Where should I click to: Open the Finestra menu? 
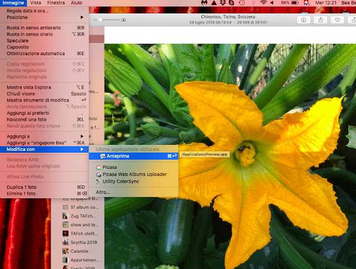pyautogui.click(x=56, y=3)
